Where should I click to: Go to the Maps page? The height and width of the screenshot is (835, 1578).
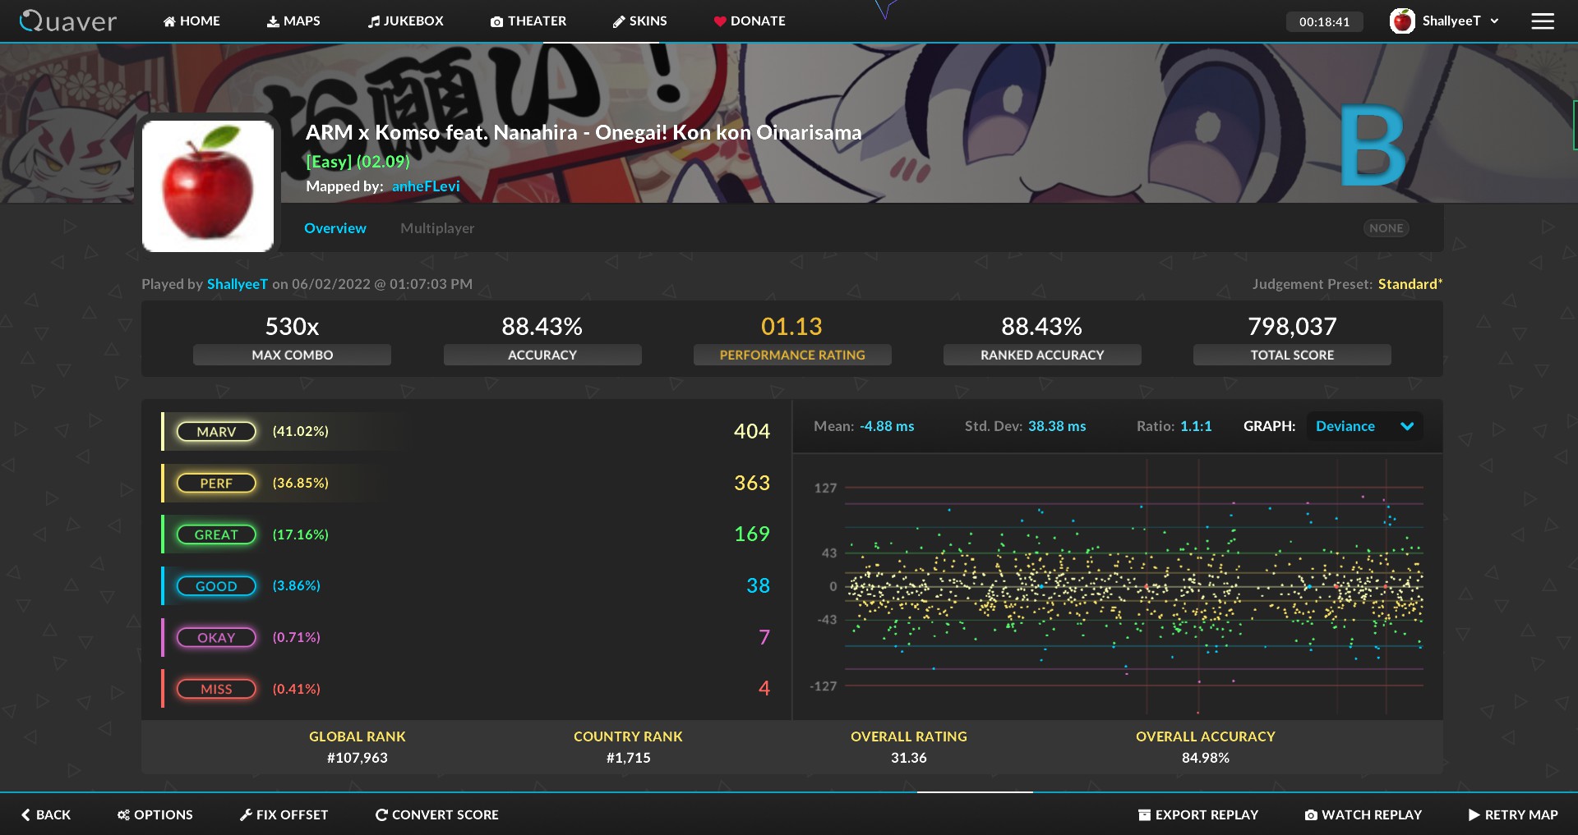click(293, 21)
